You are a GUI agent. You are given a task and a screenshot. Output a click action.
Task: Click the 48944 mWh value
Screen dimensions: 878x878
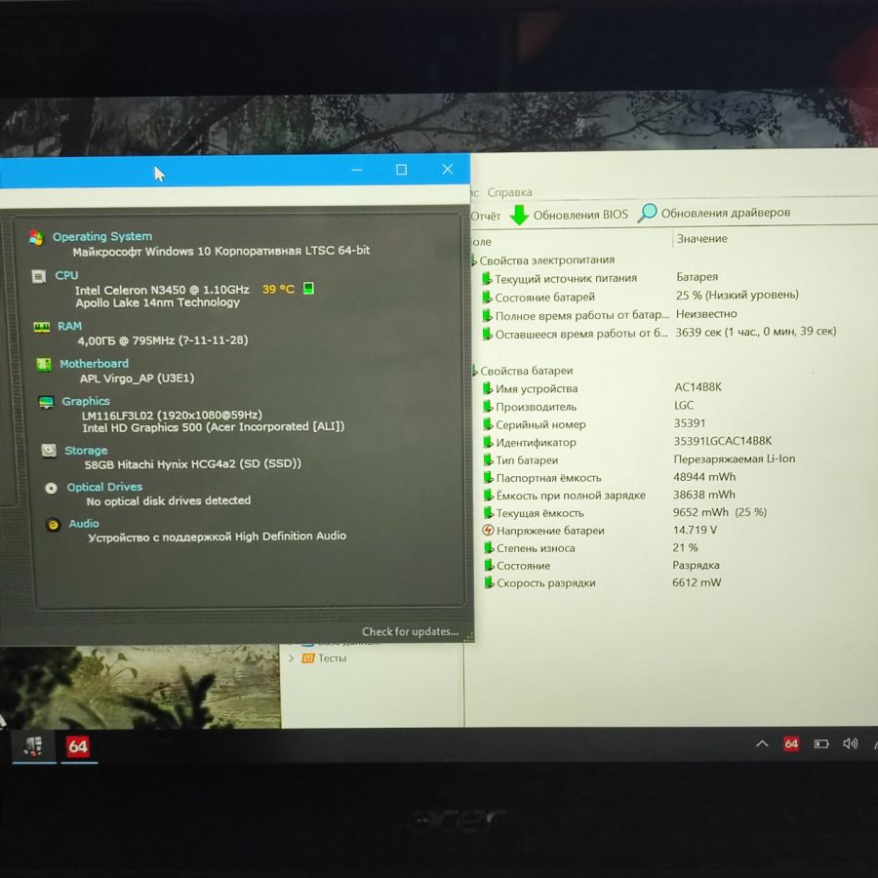(704, 476)
